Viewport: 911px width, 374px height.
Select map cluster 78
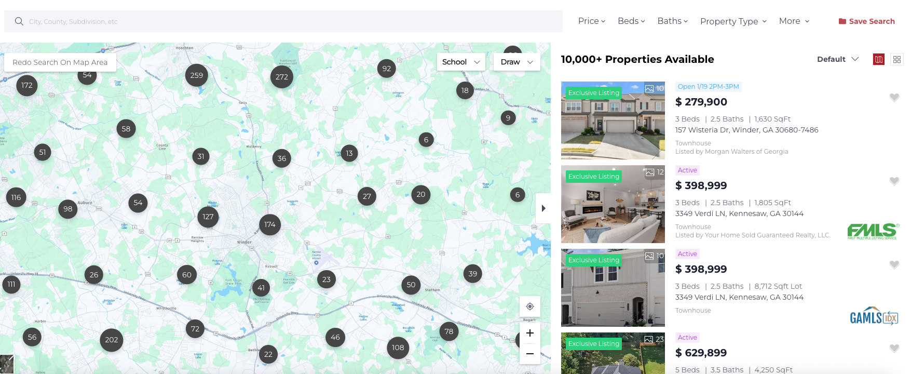[449, 331]
